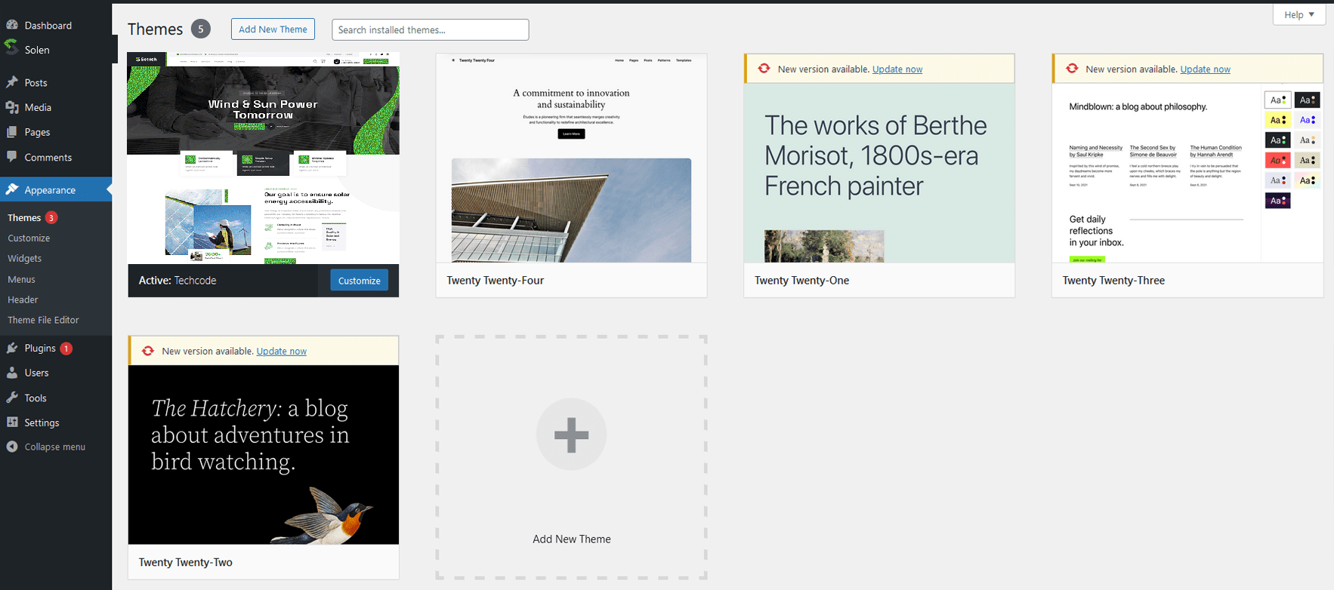This screenshot has height=590, width=1334.
Task: Open the Widgets submenu item
Action: [24, 258]
